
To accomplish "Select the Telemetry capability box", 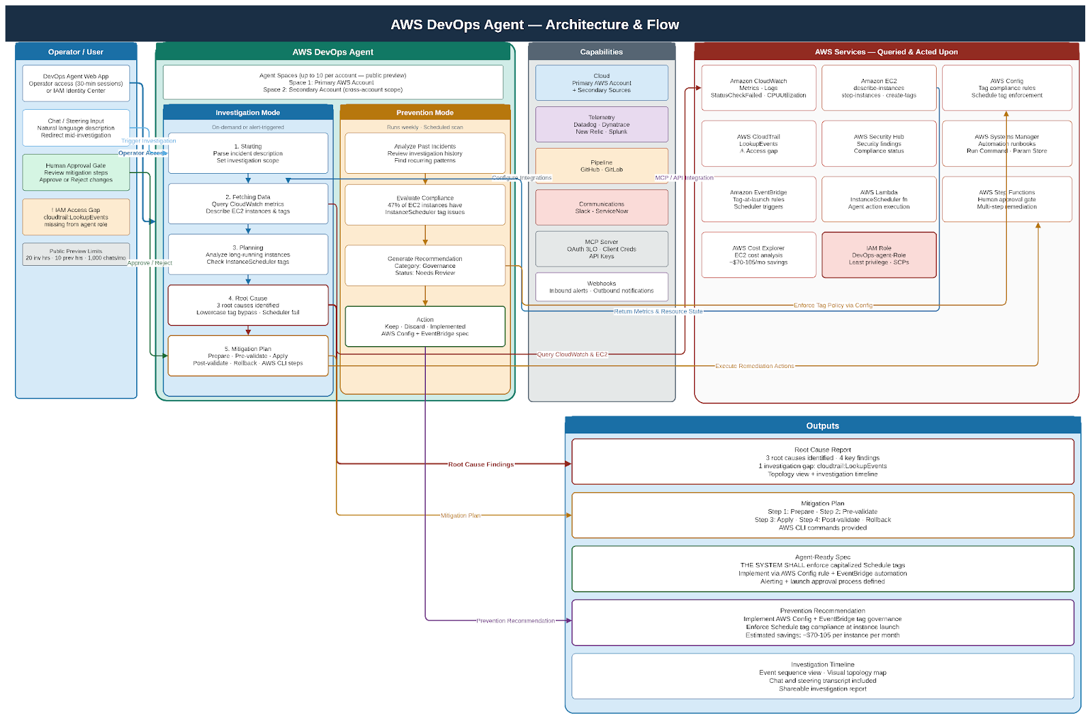I will [601, 124].
